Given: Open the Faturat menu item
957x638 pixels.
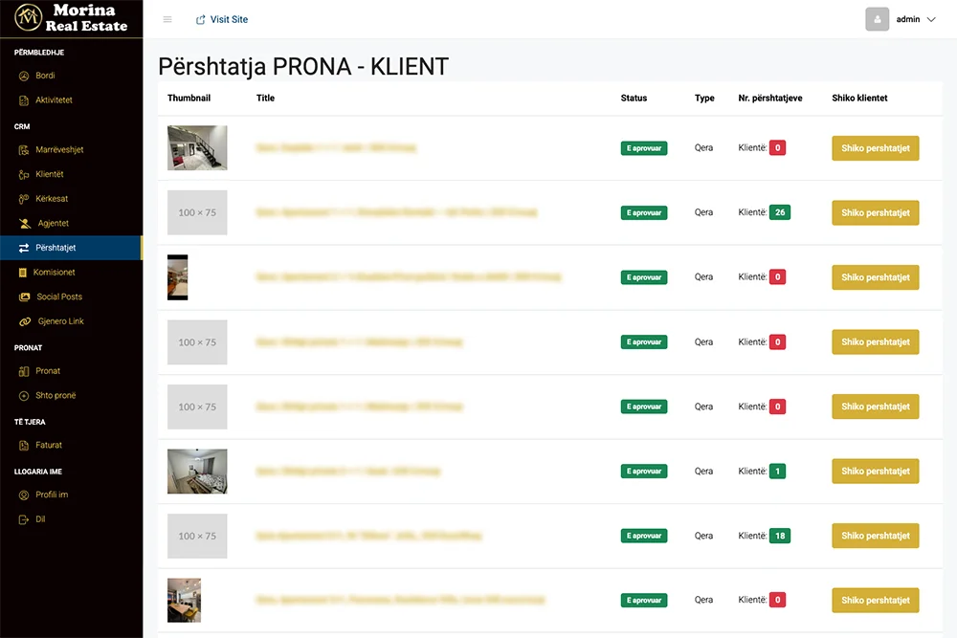Looking at the screenshot, I should click(49, 445).
